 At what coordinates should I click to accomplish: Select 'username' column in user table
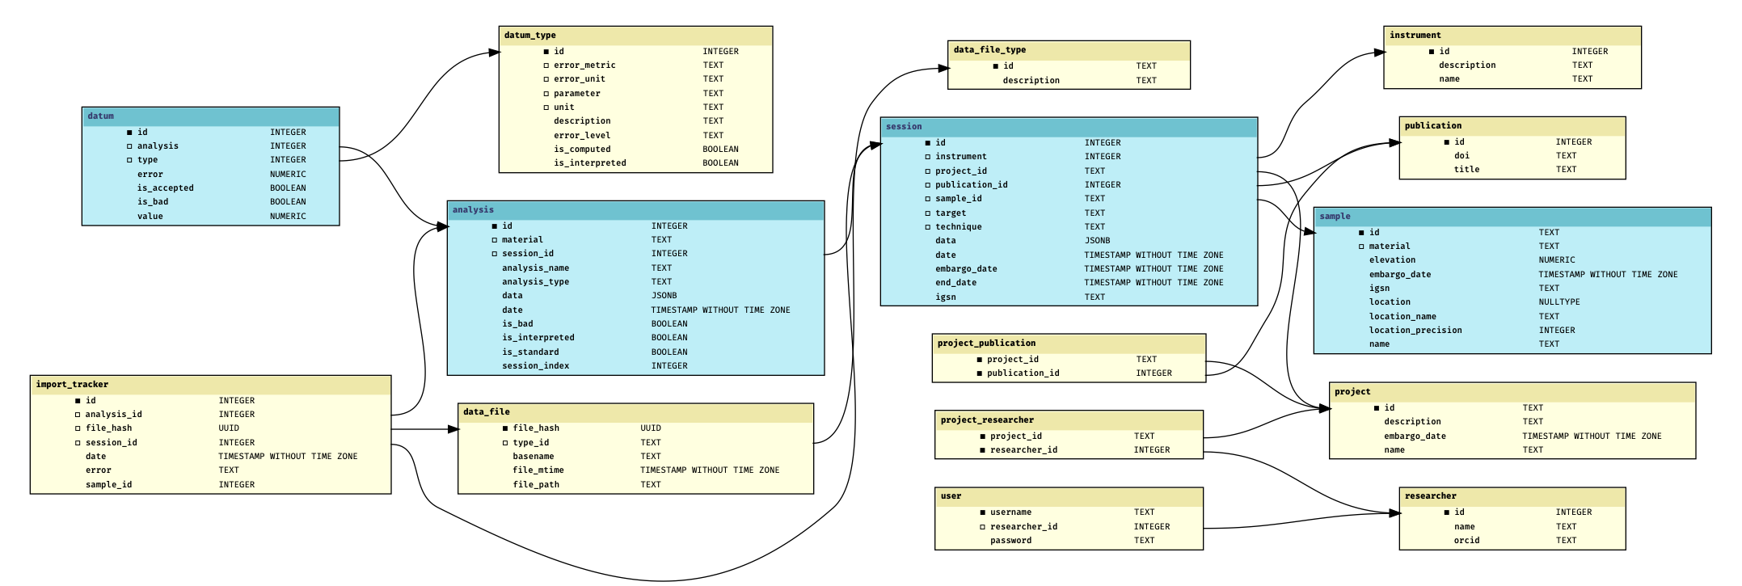pyautogui.click(x=1011, y=512)
